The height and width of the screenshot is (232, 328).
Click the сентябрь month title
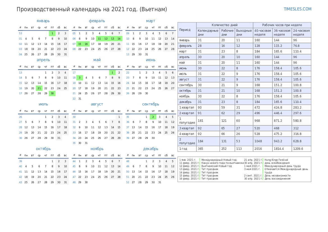pyautogui.click(x=151, y=104)
